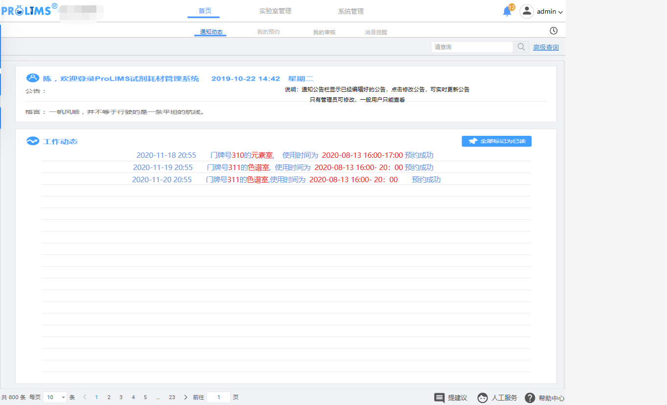
Task: Click the 提建议 chat bubble icon
Action: tap(439, 398)
